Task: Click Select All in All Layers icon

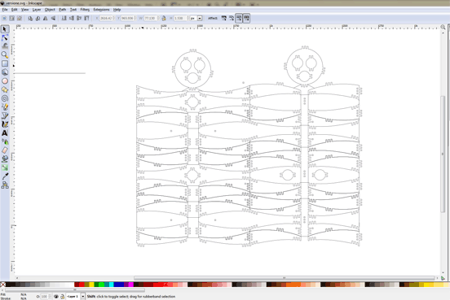Action: pos(11,19)
